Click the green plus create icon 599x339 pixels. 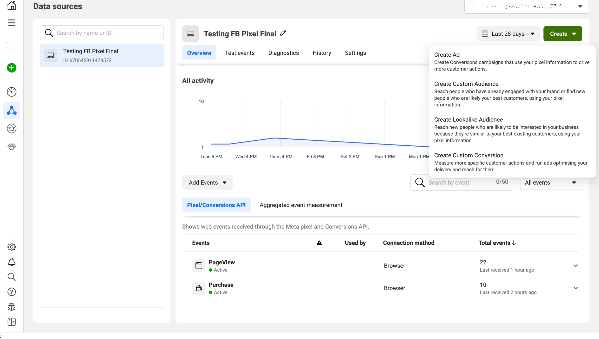pyautogui.click(x=11, y=68)
